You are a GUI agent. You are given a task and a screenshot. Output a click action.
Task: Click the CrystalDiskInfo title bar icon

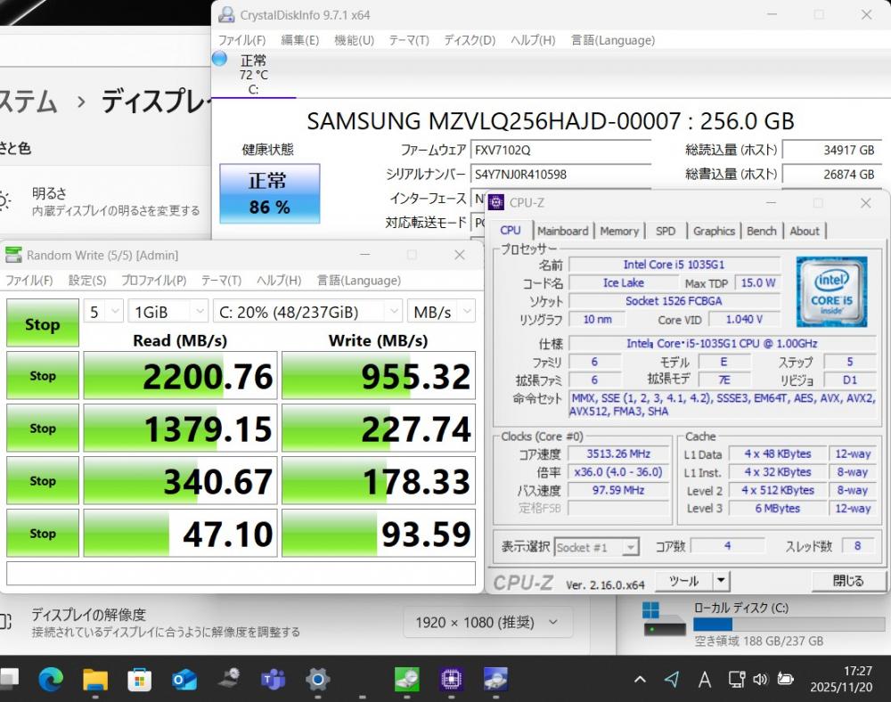pos(226,15)
